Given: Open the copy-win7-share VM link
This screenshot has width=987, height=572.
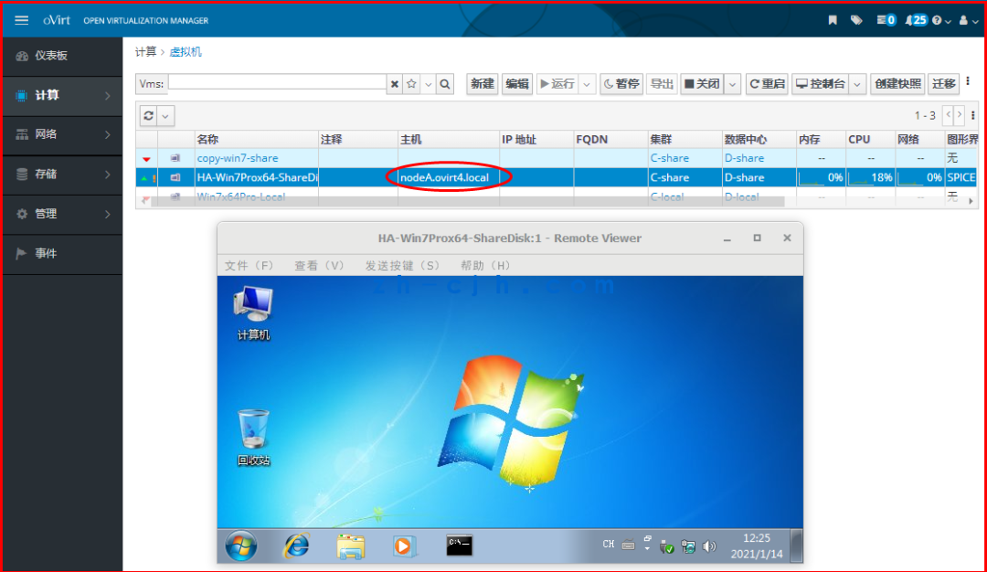Looking at the screenshot, I should pos(238,158).
